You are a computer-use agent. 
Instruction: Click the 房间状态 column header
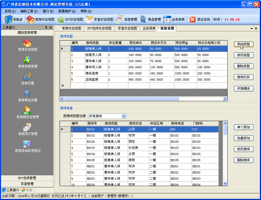pos(138,123)
